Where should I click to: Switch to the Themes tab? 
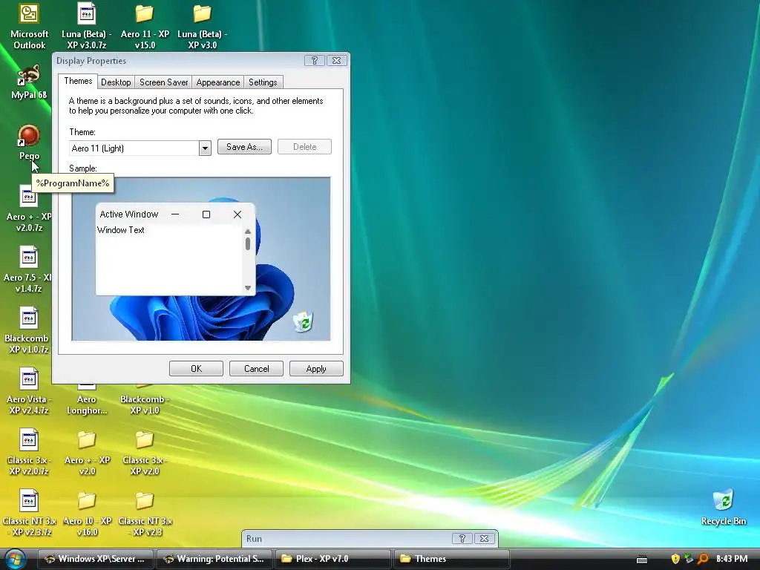coord(78,81)
